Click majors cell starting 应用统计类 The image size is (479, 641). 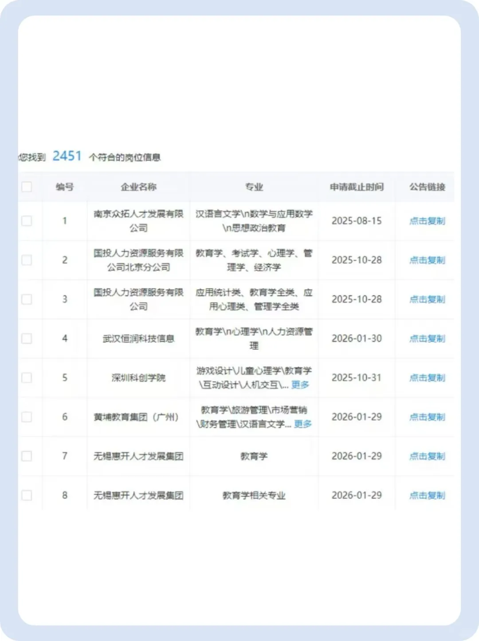[254, 299]
